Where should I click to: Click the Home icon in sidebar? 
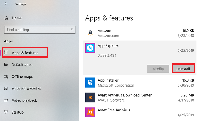(x=6, y=18)
